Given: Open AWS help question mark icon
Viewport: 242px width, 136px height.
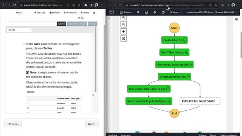Looking at the screenshot, I should pos(163,12).
